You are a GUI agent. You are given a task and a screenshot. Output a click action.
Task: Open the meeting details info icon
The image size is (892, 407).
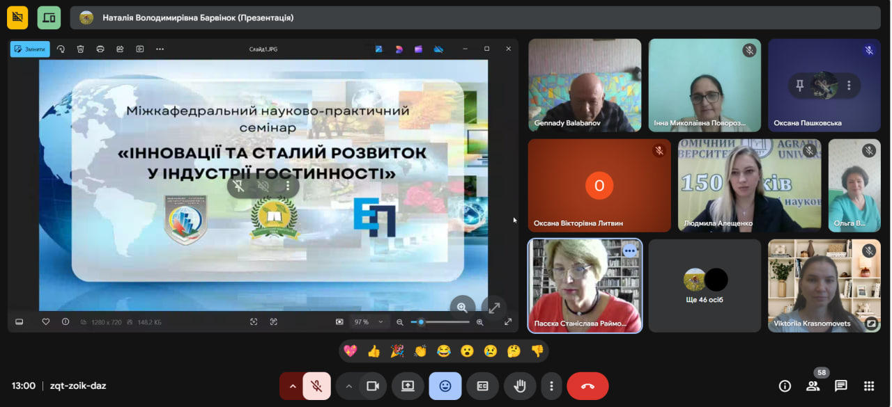pos(785,386)
